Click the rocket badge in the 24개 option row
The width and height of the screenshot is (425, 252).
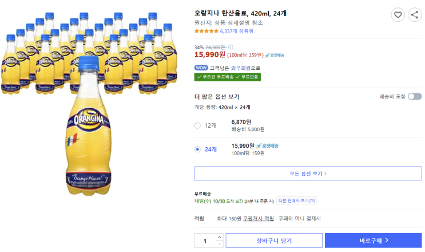(267, 146)
